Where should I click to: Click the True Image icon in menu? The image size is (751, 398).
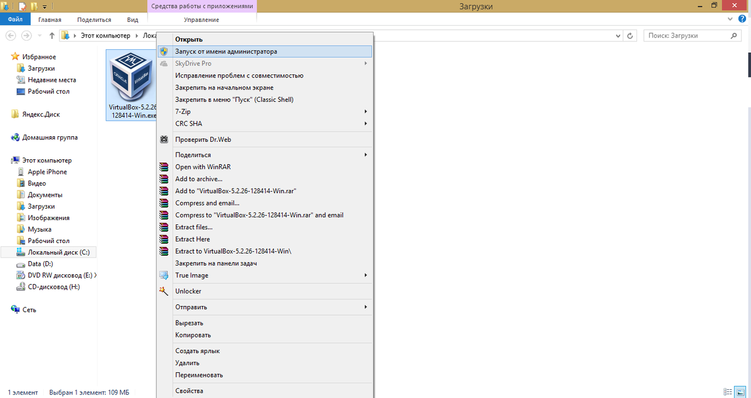click(164, 276)
